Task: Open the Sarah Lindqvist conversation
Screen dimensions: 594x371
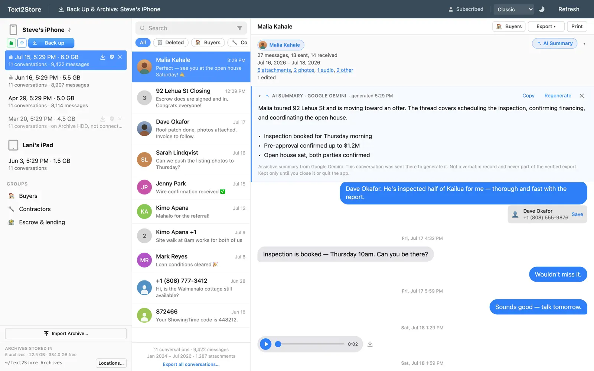Action: 191,160
